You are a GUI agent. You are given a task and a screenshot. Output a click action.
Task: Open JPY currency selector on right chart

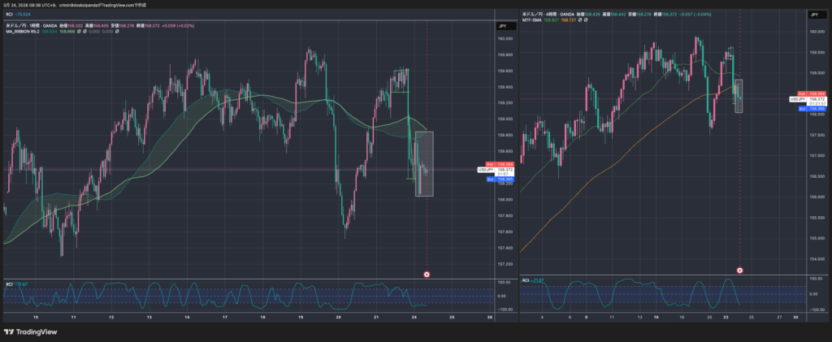[x=812, y=14]
